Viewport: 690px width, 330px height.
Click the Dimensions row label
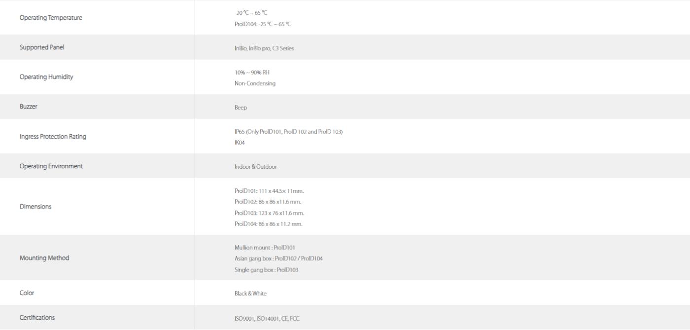click(35, 207)
